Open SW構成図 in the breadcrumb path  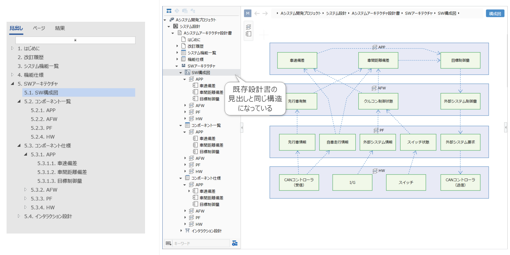click(447, 13)
